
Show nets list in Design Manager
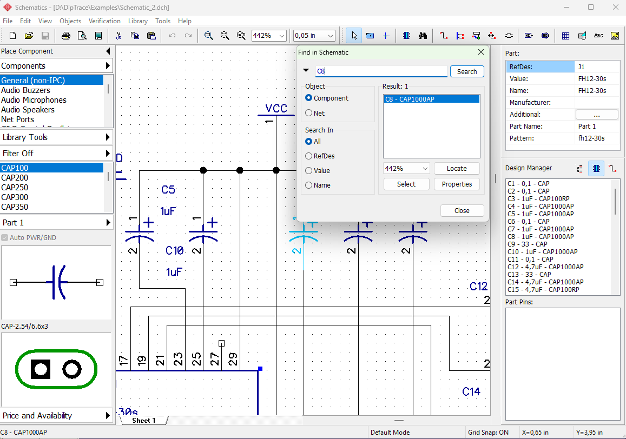pyautogui.click(x=612, y=169)
